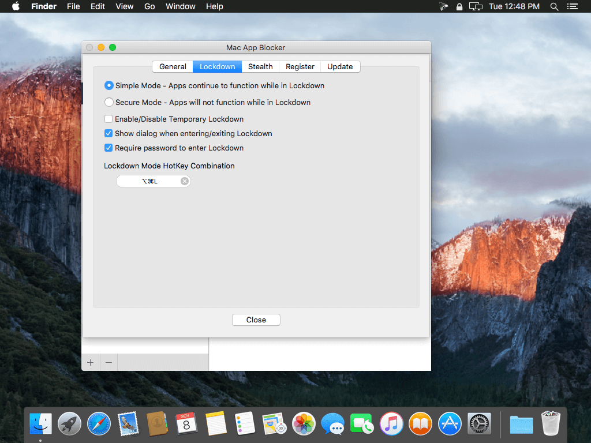
Task: Click the lock icon in menu bar
Action: (459, 6)
